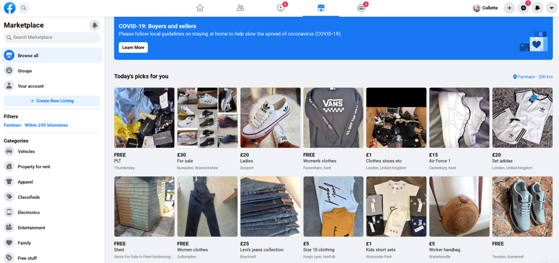559x263 pixels.
Task: Click the plus Create icon in header
Action: tap(509, 8)
